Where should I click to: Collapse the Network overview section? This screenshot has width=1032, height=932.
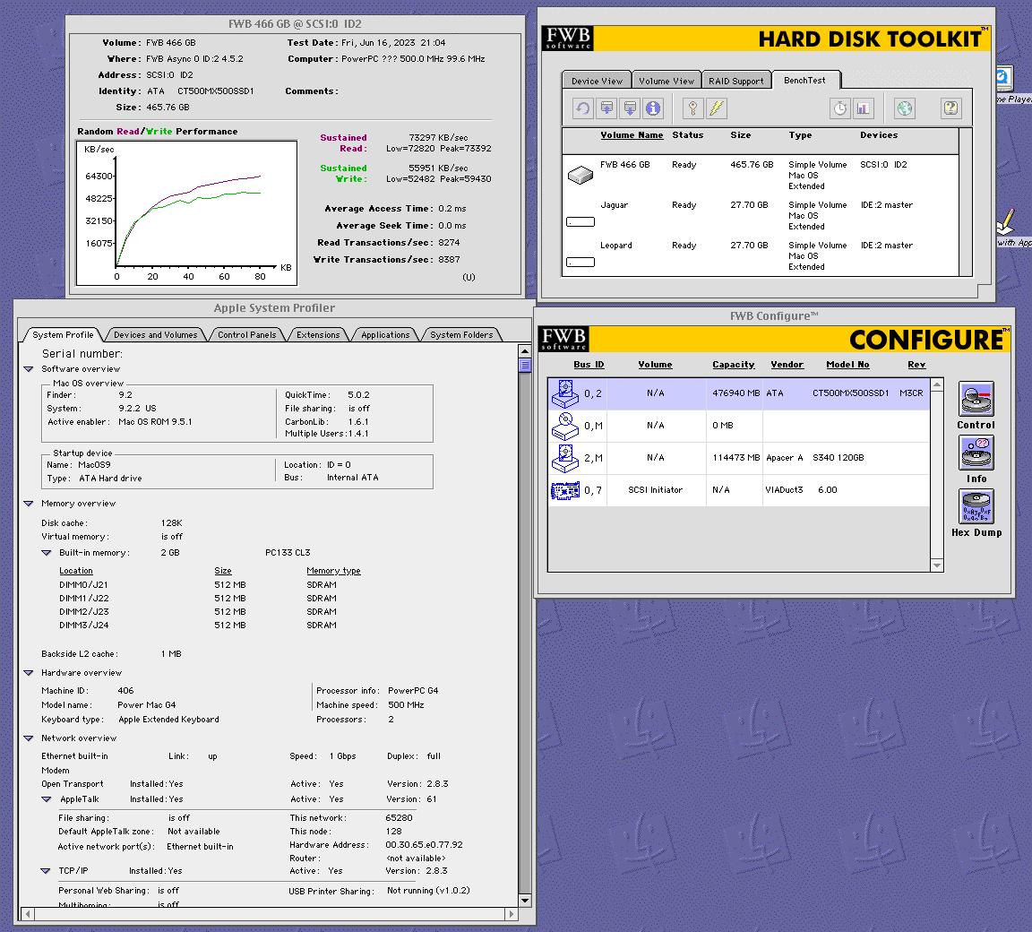[29, 738]
